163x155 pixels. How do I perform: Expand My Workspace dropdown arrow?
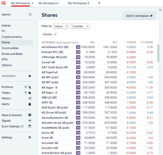33,3
